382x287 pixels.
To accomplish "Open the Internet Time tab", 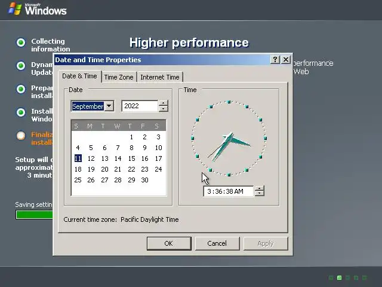I will tap(160, 77).
